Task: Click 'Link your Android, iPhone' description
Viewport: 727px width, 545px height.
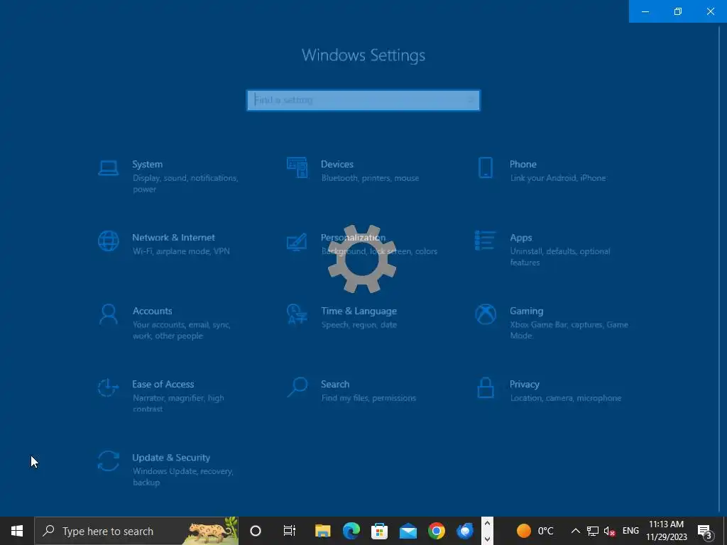Action: (x=558, y=178)
